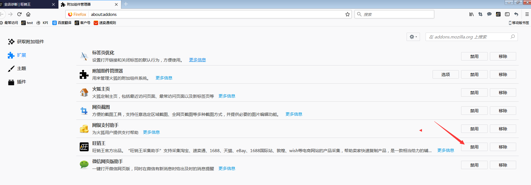Reload the current page
531x185 pixels.
click(x=19, y=14)
